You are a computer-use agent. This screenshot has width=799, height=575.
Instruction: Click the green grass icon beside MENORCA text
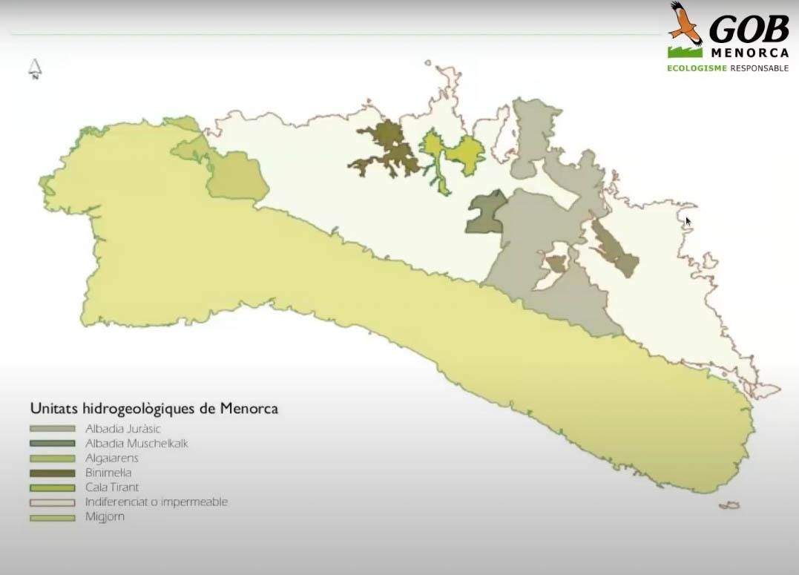[x=685, y=52]
